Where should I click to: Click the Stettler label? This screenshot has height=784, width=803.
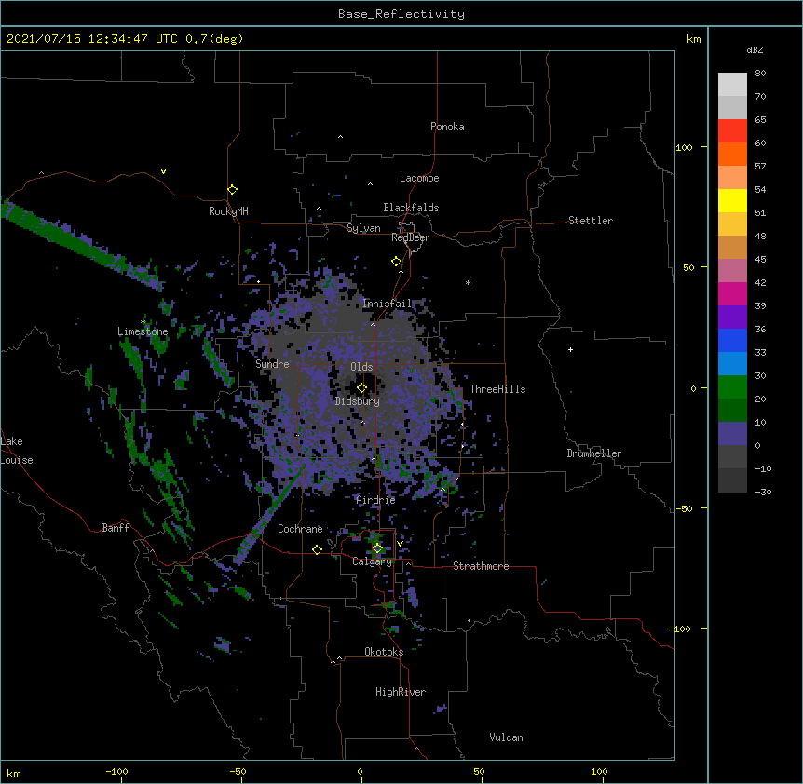coord(590,221)
